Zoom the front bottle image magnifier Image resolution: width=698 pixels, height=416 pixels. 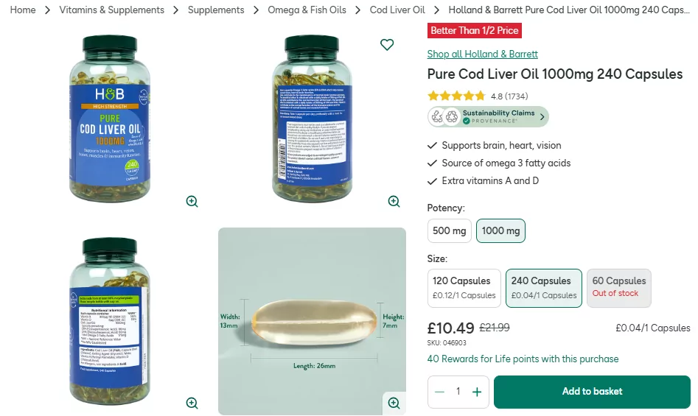coord(192,201)
